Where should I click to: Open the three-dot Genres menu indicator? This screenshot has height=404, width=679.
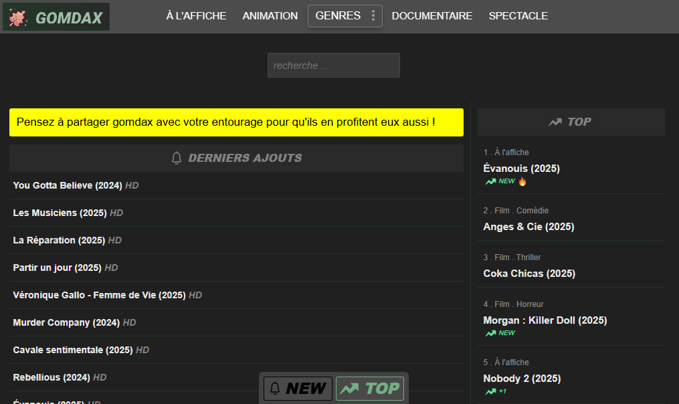373,16
